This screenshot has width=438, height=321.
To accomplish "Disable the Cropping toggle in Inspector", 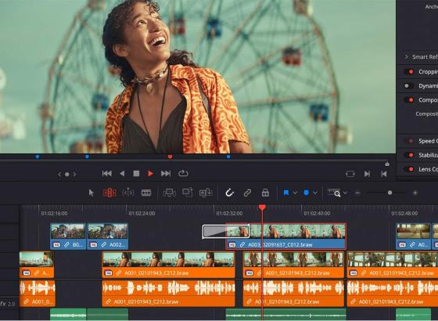I will [x=409, y=71].
